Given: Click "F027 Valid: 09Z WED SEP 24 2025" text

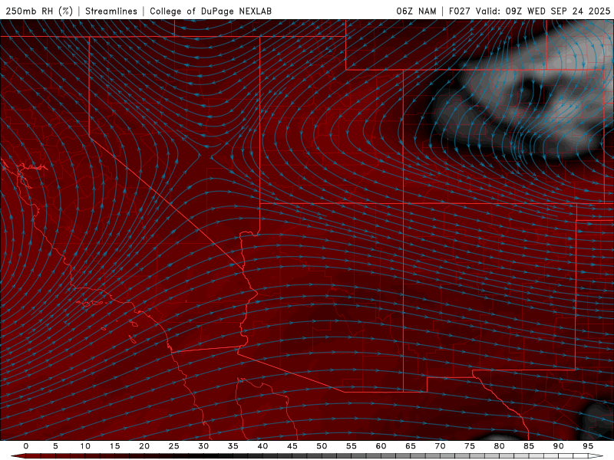Looking at the screenshot, I should [x=530, y=11].
